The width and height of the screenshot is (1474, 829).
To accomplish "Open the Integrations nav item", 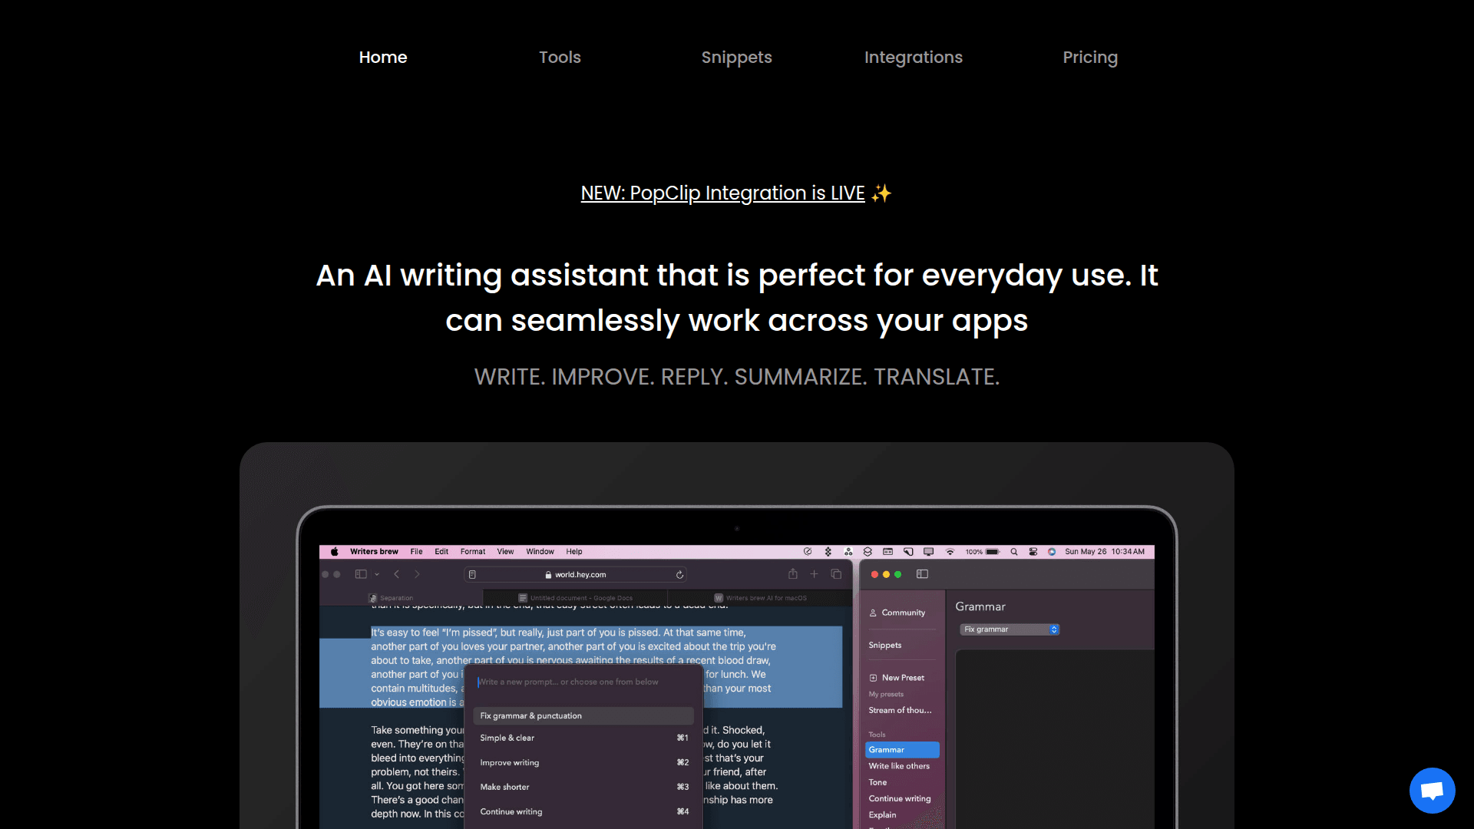I will click(913, 58).
